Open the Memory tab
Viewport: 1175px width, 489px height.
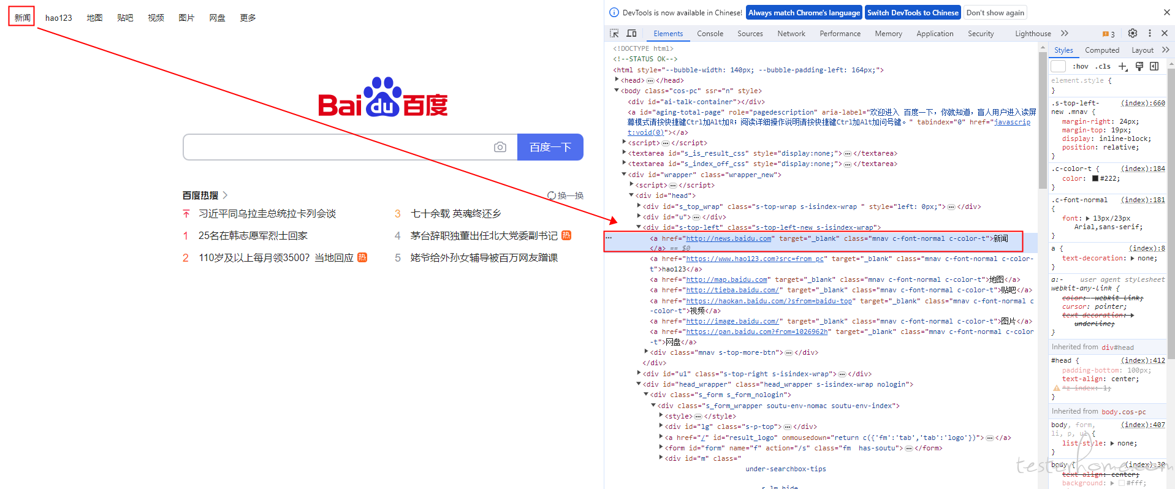[888, 34]
